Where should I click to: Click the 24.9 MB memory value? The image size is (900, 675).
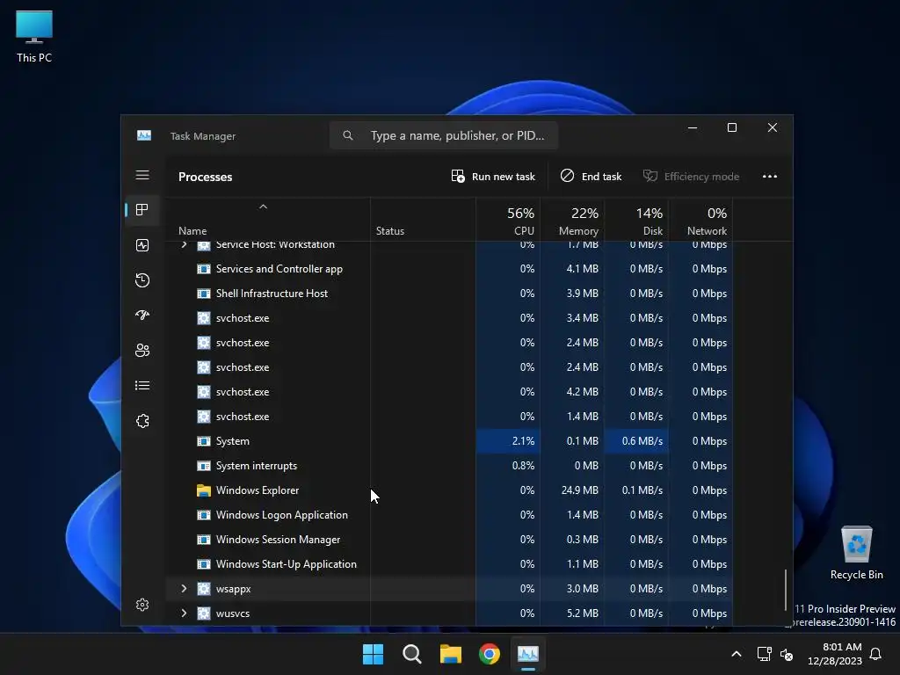click(x=580, y=490)
